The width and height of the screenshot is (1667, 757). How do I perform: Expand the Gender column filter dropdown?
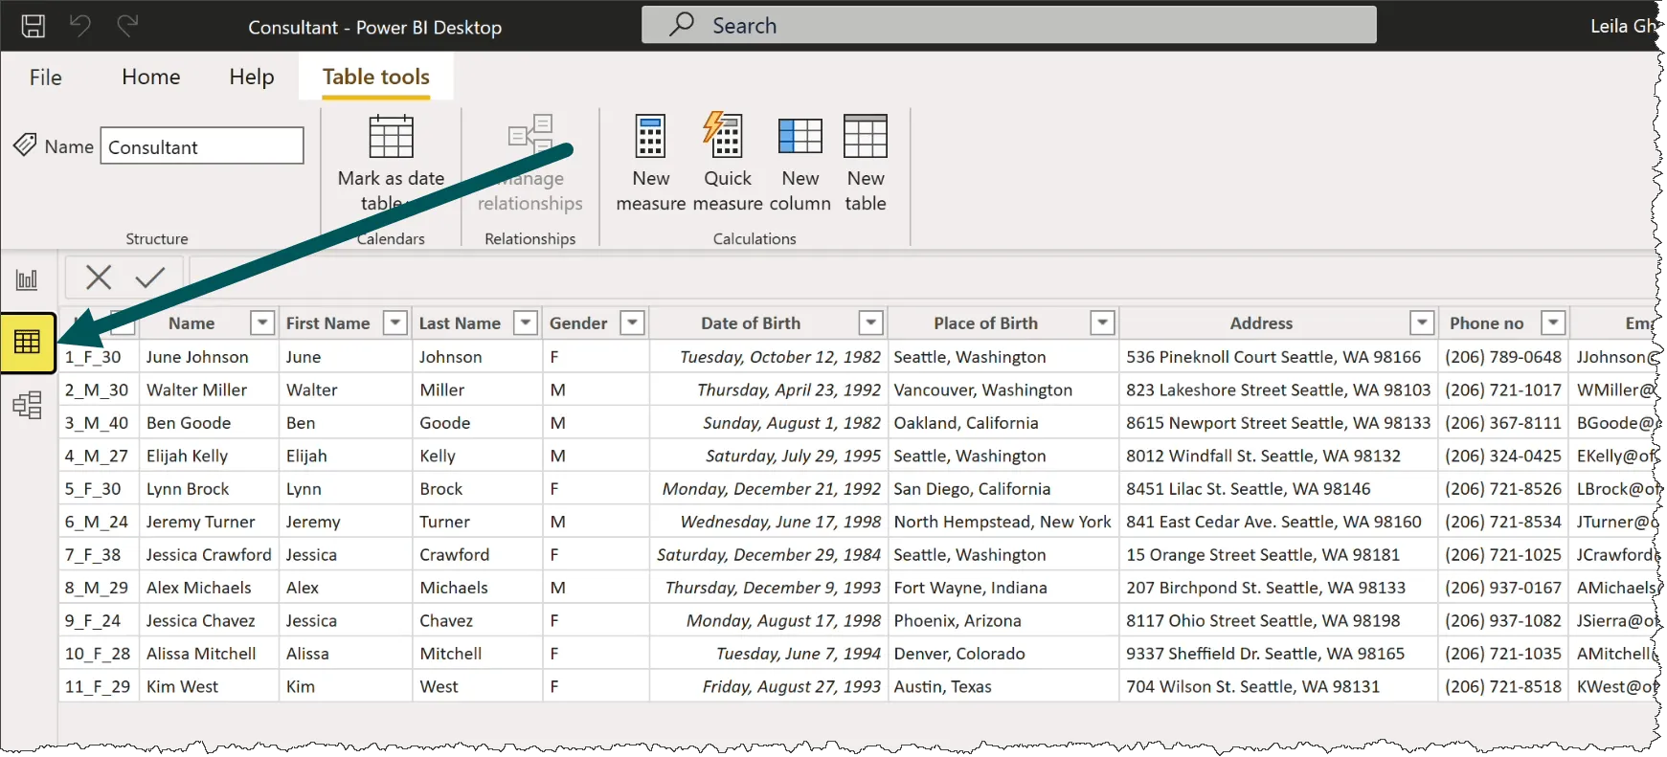(632, 323)
